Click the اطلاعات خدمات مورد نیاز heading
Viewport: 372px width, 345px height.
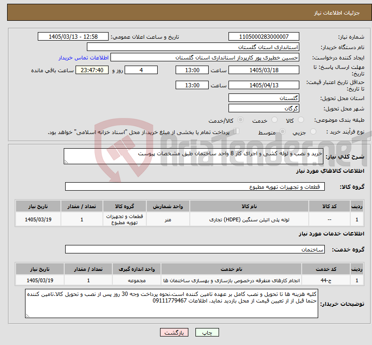click(331, 234)
